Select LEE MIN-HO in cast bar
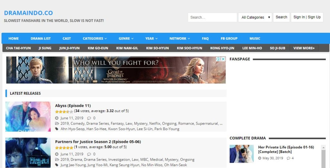Image resolution: width=330 pixels, height=168 pixels. (252, 48)
